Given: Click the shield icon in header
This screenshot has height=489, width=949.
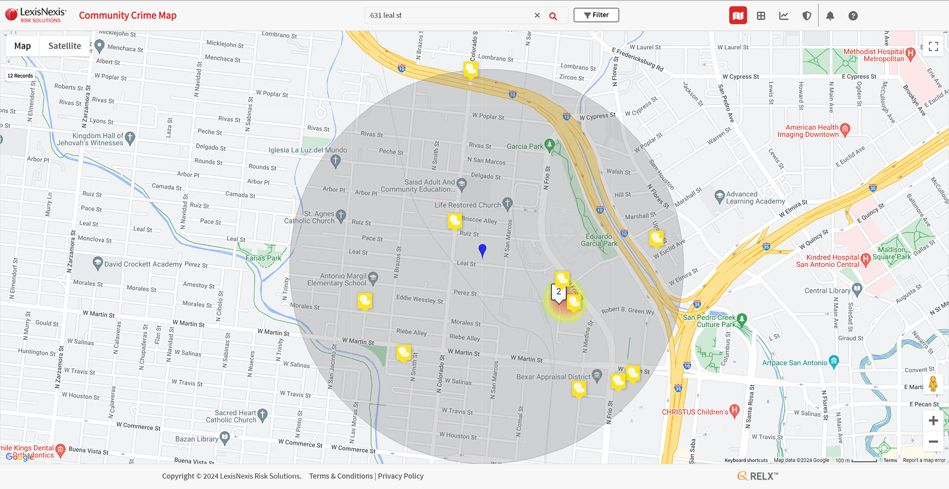Looking at the screenshot, I should click(x=807, y=16).
